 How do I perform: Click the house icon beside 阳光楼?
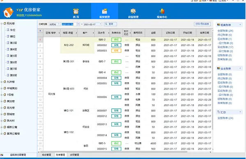pyautogui.click(x=5, y=23)
